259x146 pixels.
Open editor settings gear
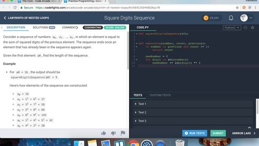pyautogui.click(x=253, y=28)
